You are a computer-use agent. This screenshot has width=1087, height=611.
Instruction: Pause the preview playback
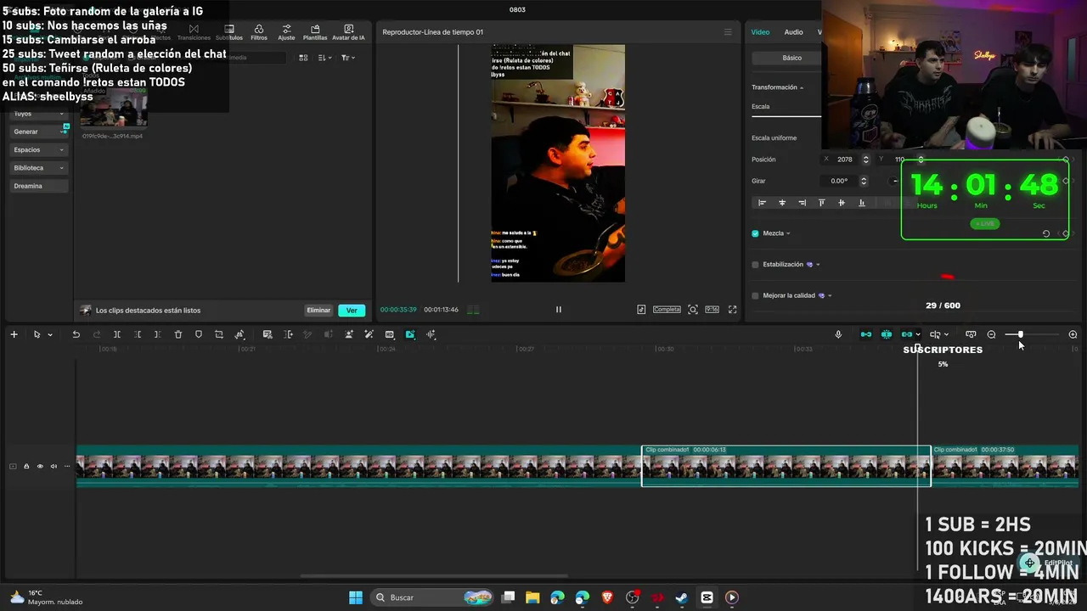[559, 310]
